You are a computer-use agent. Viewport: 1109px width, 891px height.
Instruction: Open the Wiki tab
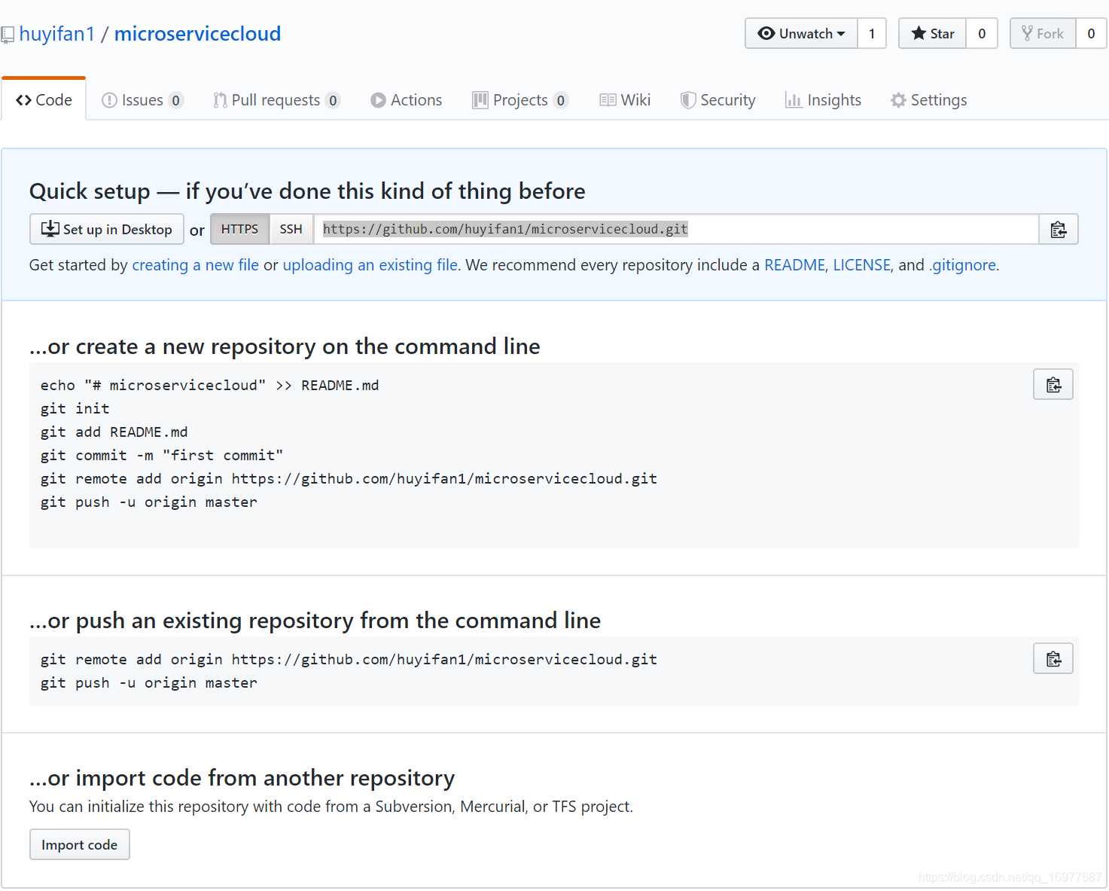[x=625, y=100]
